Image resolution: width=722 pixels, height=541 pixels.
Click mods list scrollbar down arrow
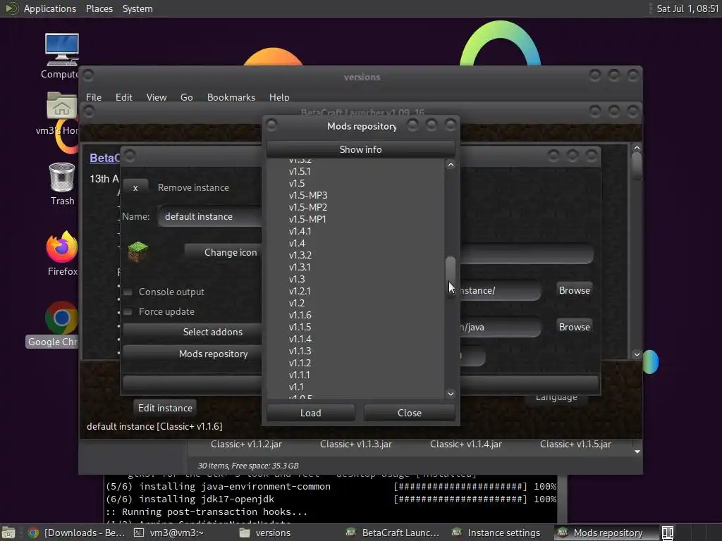(x=451, y=393)
